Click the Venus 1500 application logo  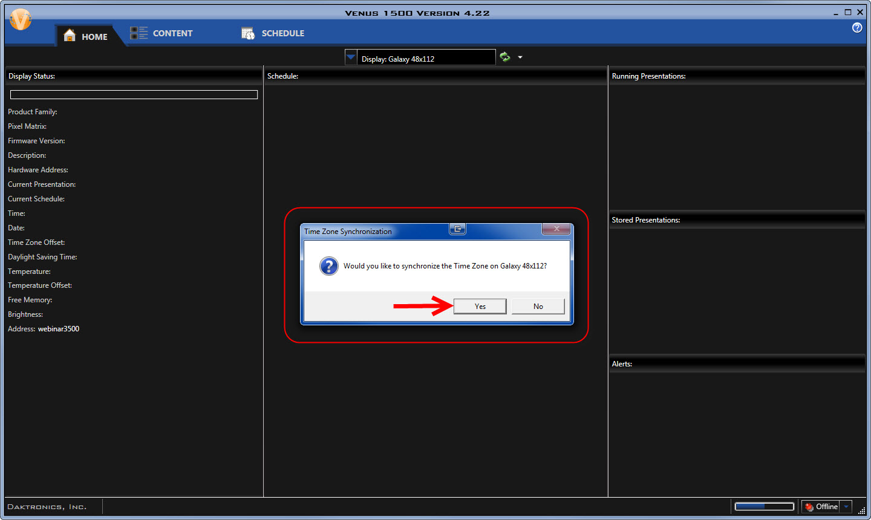coord(21,20)
